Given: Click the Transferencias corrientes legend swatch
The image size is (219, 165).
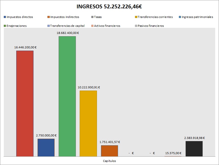Looking at the screenshot, I should pyautogui.click(x=136, y=17).
